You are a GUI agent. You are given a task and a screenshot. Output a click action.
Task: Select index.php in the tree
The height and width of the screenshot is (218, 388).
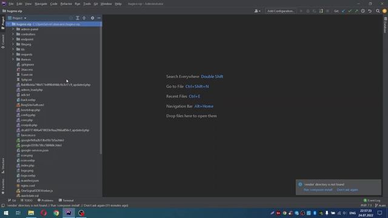27,165
